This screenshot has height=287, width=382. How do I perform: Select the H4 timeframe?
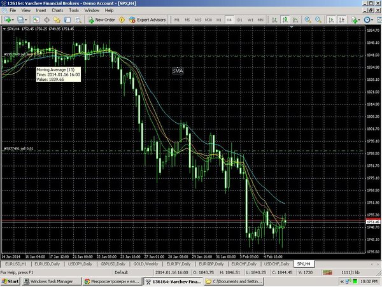pyautogui.click(x=229, y=20)
